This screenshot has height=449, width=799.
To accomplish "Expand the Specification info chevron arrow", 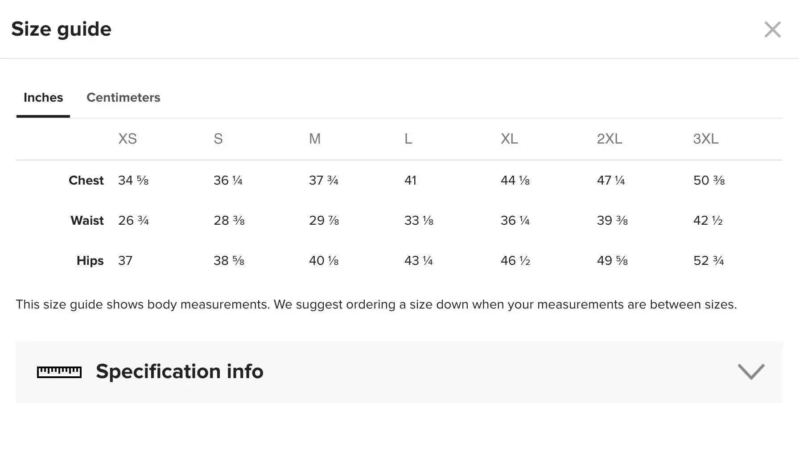I will pos(751,371).
